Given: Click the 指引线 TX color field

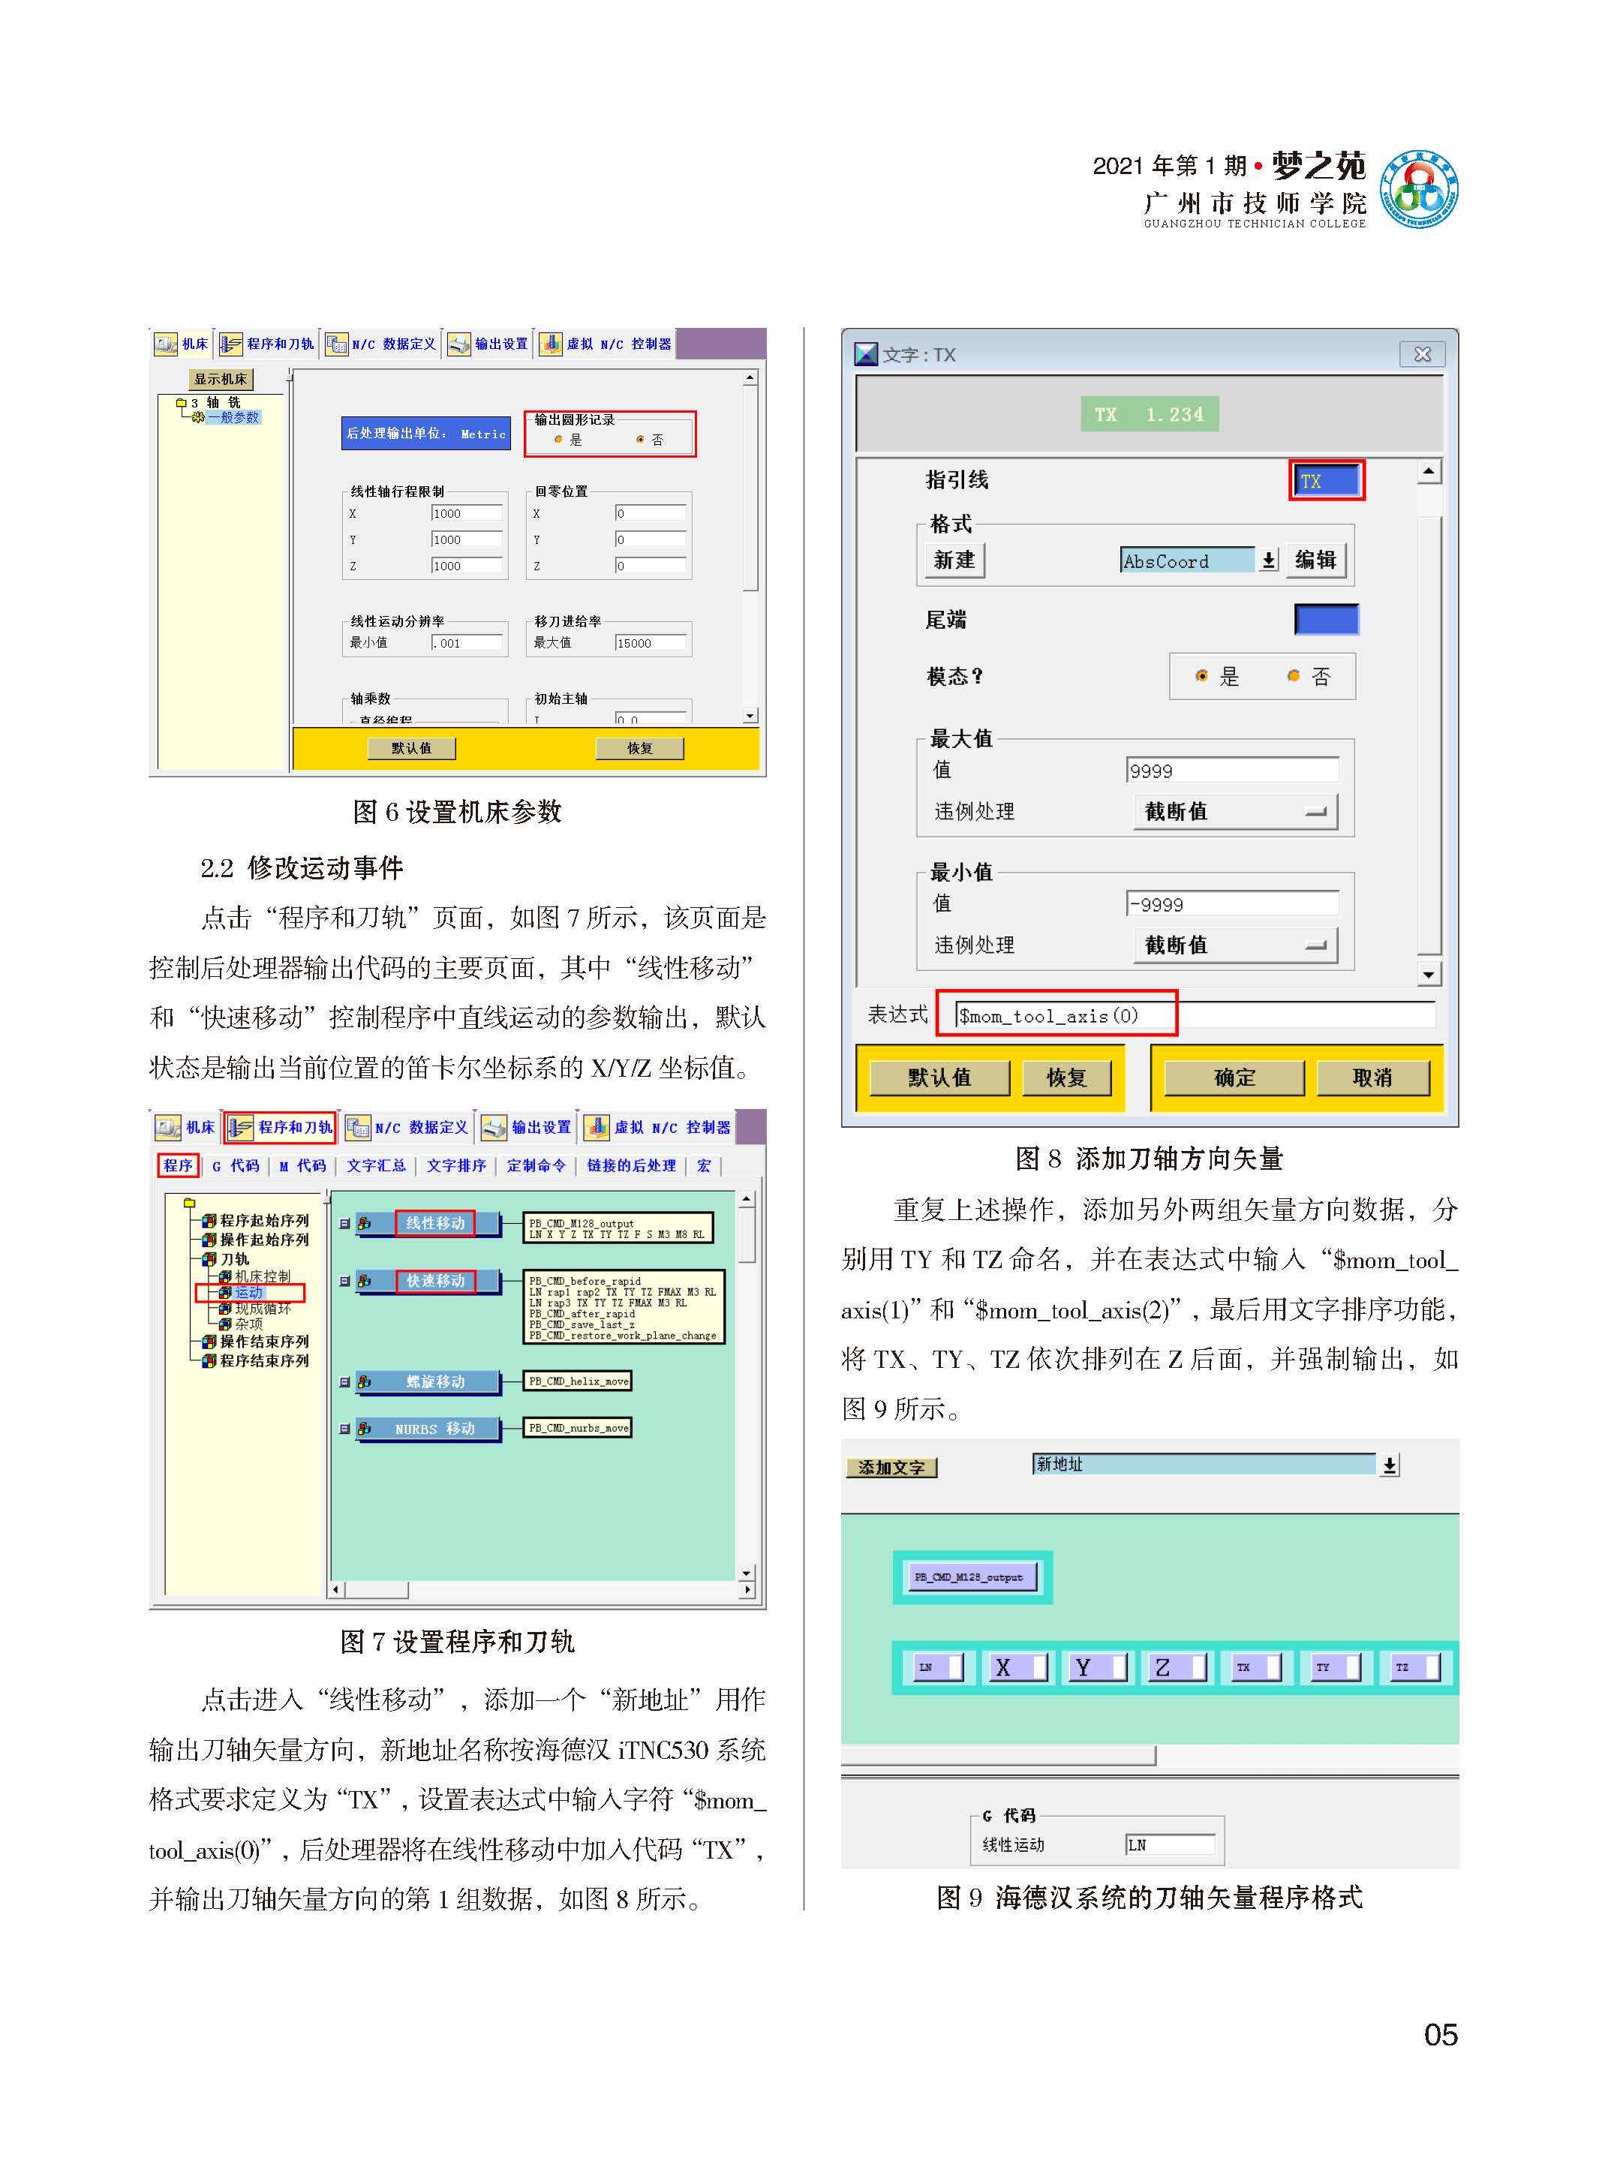Looking at the screenshot, I should tap(1327, 480).
